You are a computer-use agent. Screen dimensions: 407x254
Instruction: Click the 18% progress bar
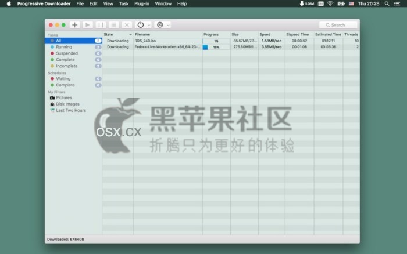pyautogui.click(x=216, y=47)
